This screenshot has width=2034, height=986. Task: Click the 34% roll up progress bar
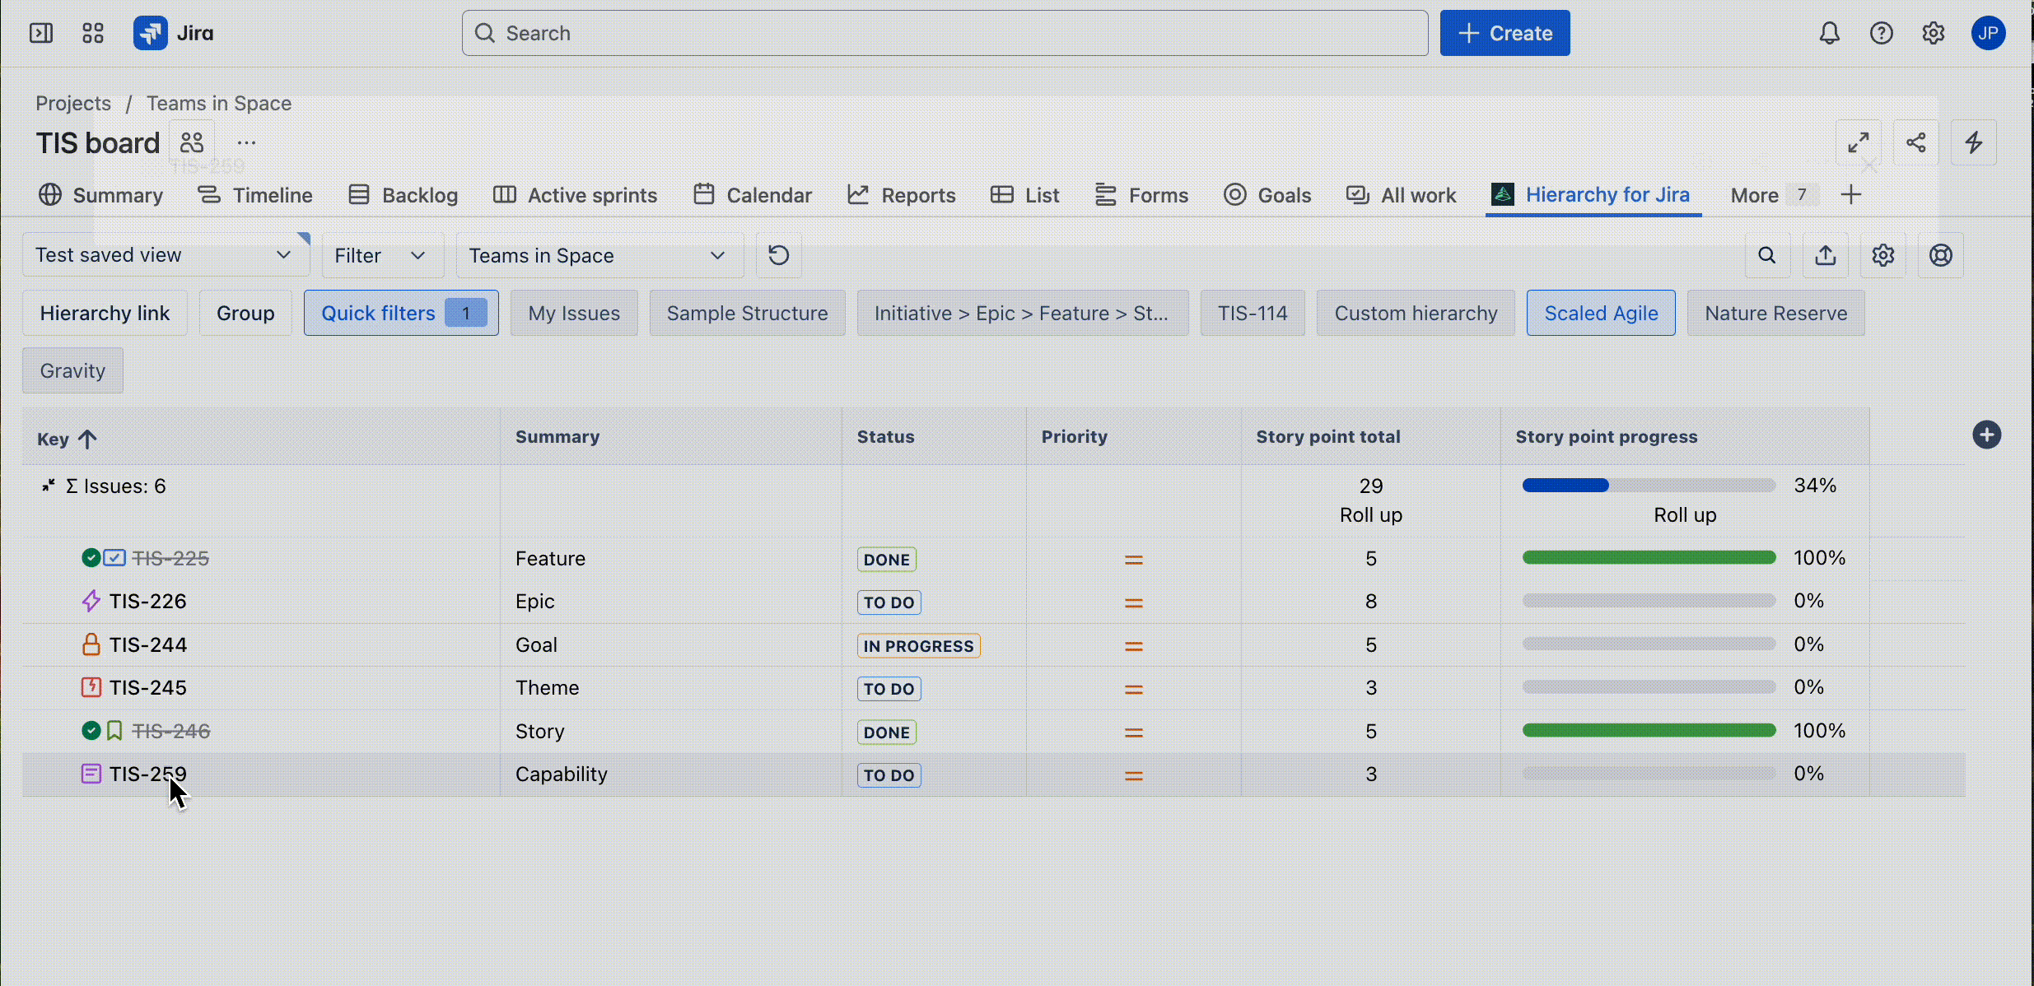(x=1649, y=486)
